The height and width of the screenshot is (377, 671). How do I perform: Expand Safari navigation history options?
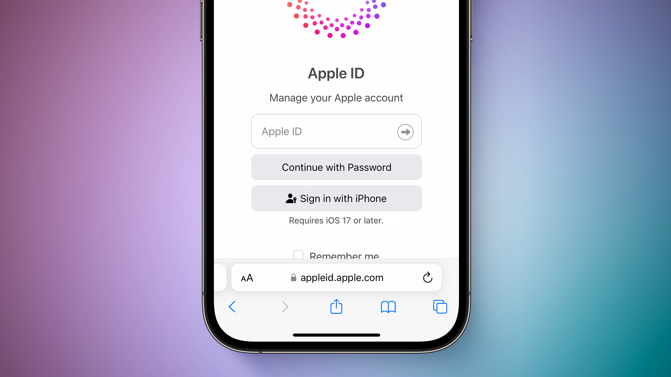pyautogui.click(x=231, y=306)
